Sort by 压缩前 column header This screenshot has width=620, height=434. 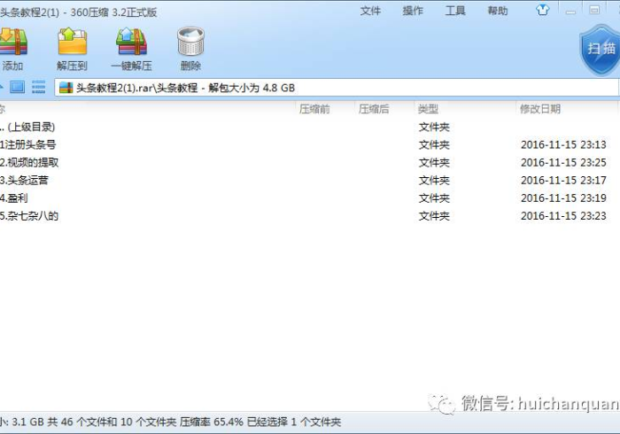(314, 109)
